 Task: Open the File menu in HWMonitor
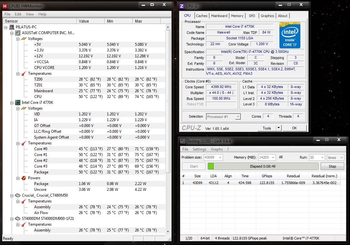coord(7,14)
